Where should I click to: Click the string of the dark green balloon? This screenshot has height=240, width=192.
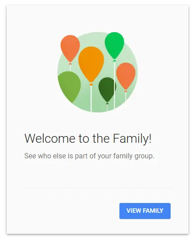(107, 108)
